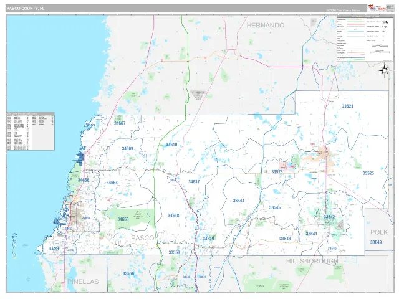Click ZIP code label 33545
The image size is (399, 299).
275,207
